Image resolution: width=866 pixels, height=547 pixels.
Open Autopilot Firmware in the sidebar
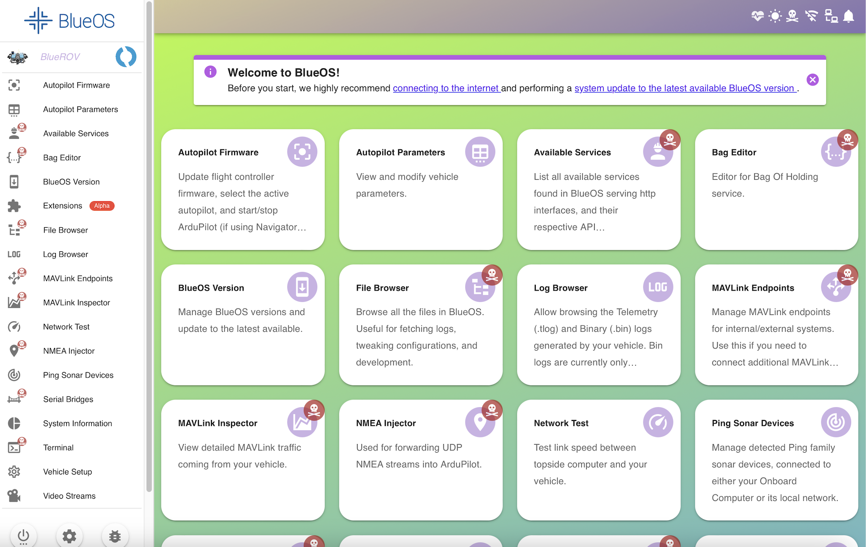coord(76,85)
